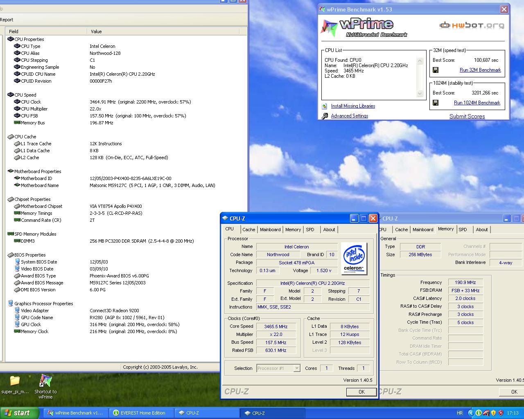Open Shortcut to wPrime desktop icon

pos(45,386)
